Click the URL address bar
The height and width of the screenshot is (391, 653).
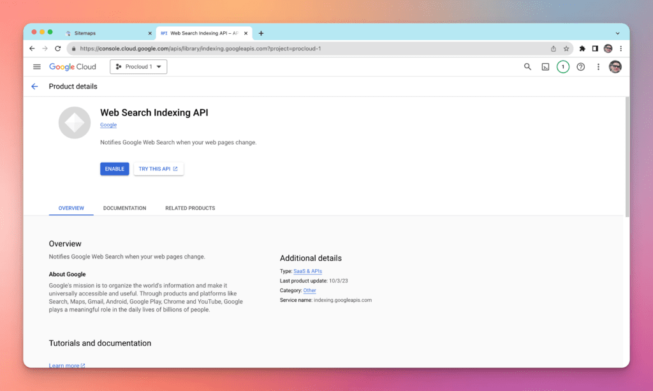[306, 48]
